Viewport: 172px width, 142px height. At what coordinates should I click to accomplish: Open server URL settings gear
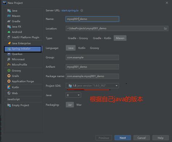(x=82, y=11)
